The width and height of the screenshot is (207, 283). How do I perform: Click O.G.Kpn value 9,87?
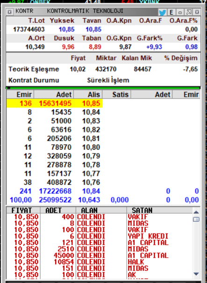click(125, 47)
